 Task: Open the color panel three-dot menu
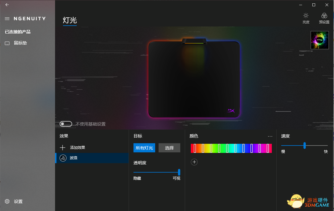[x=270, y=136]
